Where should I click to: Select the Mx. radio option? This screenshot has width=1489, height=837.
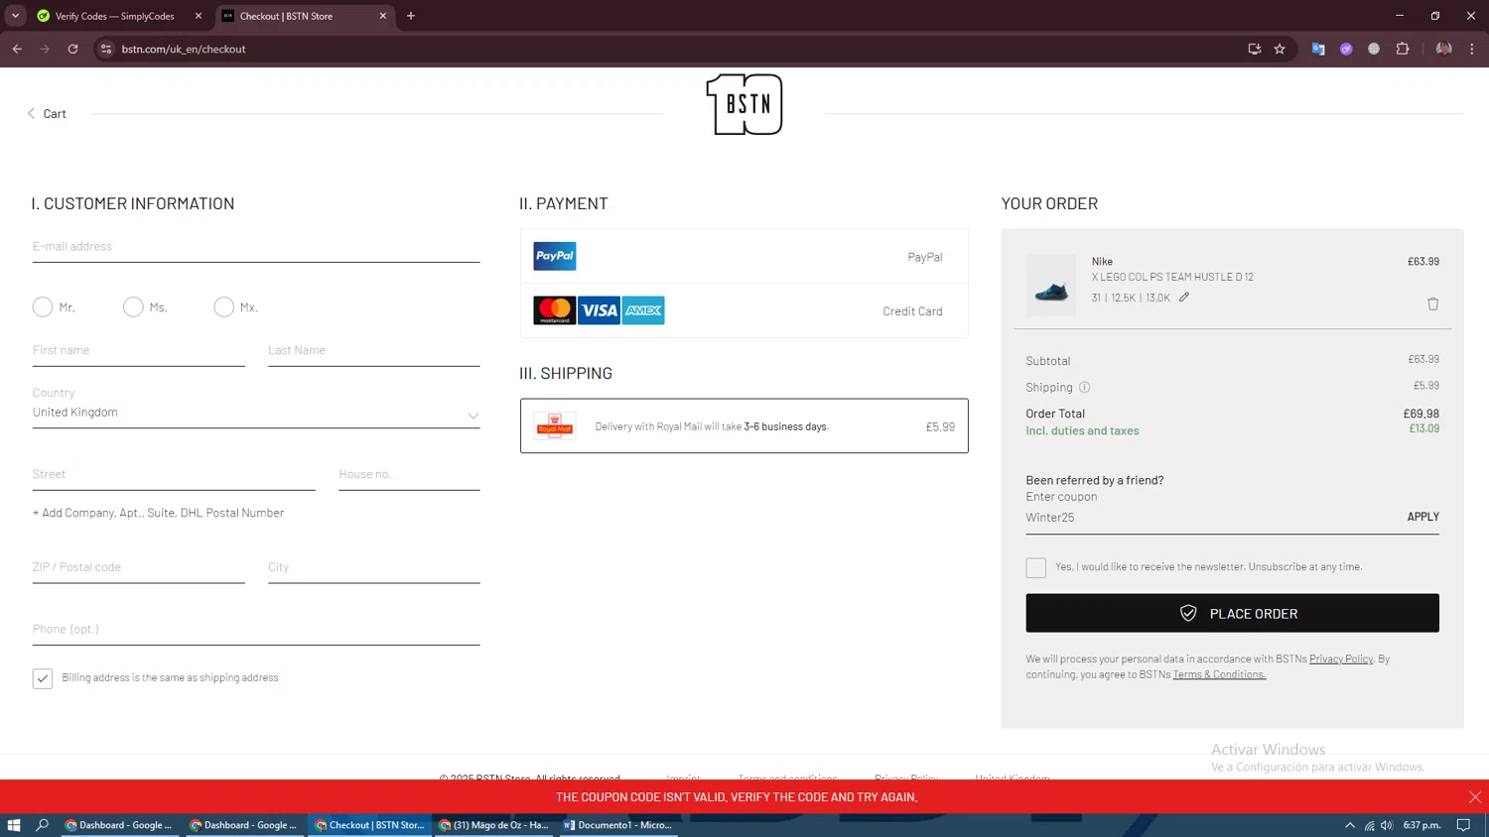click(x=224, y=307)
